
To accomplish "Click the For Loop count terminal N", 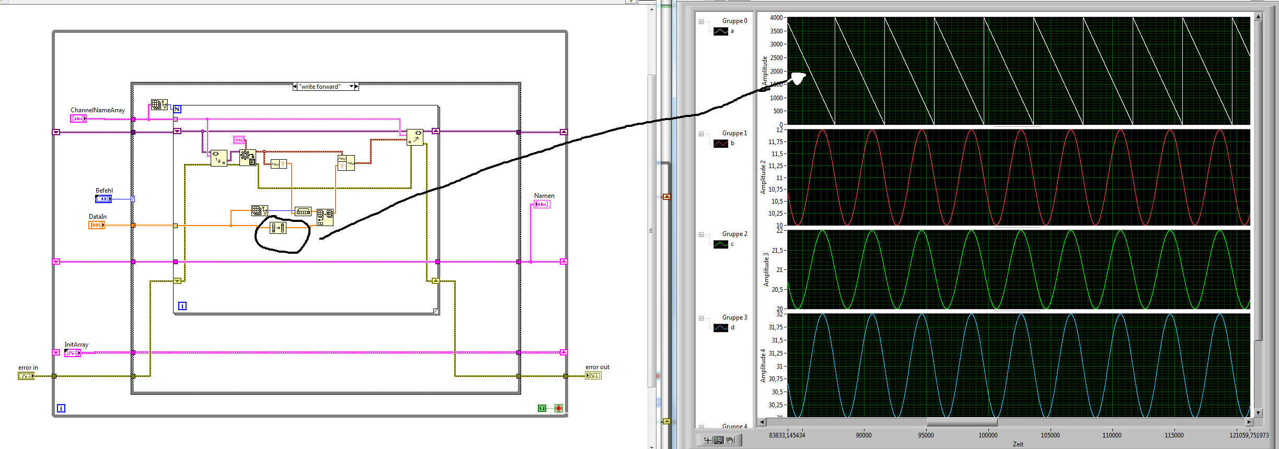I will click(177, 109).
